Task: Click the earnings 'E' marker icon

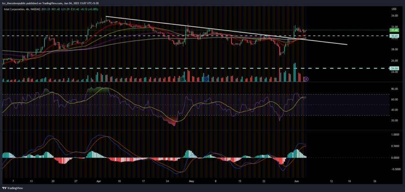Action: (x=182, y=79)
